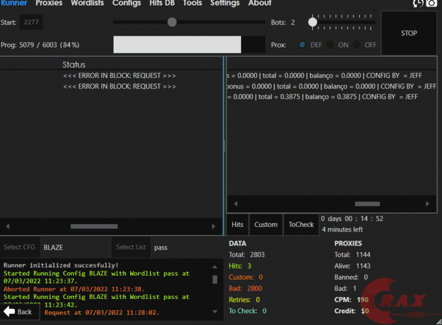Image resolution: width=442 pixels, height=325 pixels.
Task: Select the DEF proxy mode radio
Action: click(x=302, y=45)
